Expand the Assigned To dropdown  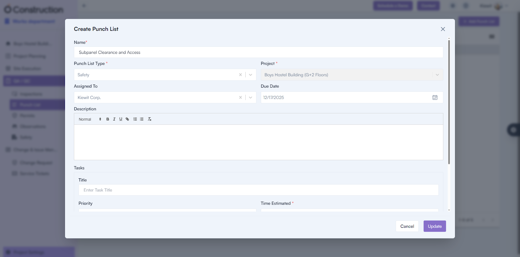(251, 97)
